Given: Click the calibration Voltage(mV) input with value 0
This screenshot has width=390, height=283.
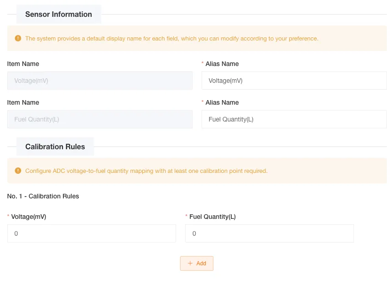Looking at the screenshot, I should (x=91, y=233).
